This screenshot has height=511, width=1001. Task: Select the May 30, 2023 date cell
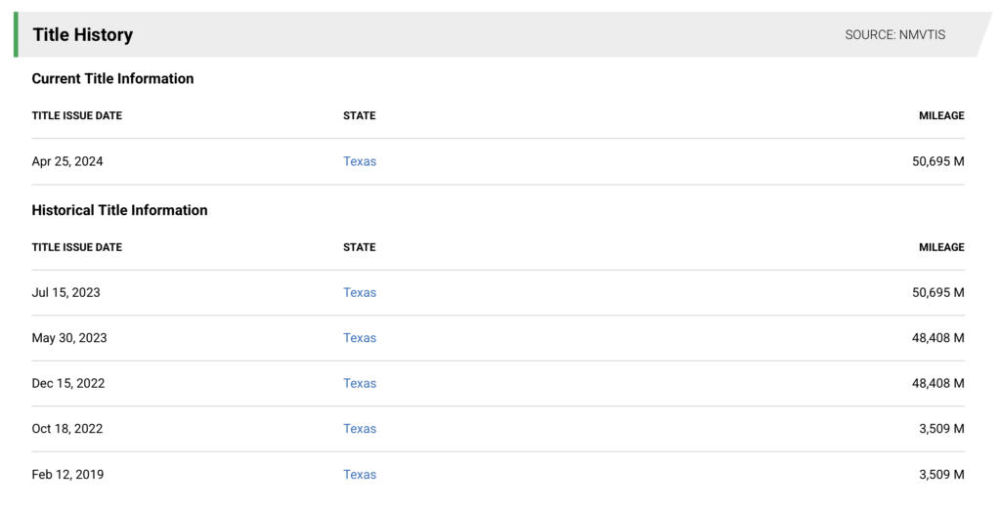tap(68, 338)
